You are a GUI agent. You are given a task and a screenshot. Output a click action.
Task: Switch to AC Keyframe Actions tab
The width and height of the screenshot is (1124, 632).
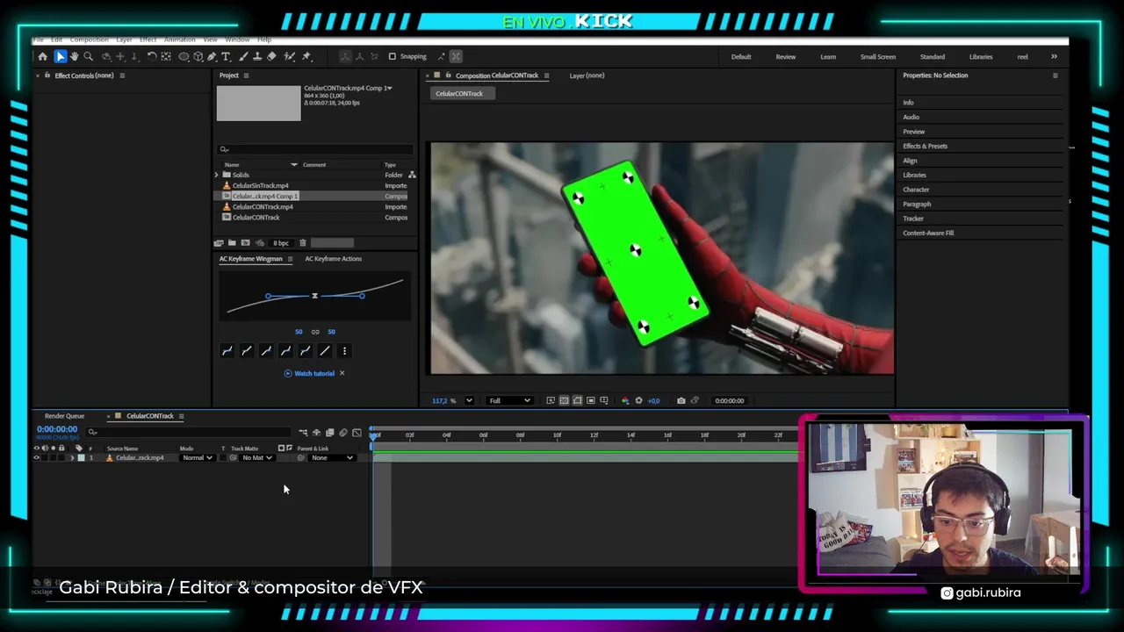333,259
